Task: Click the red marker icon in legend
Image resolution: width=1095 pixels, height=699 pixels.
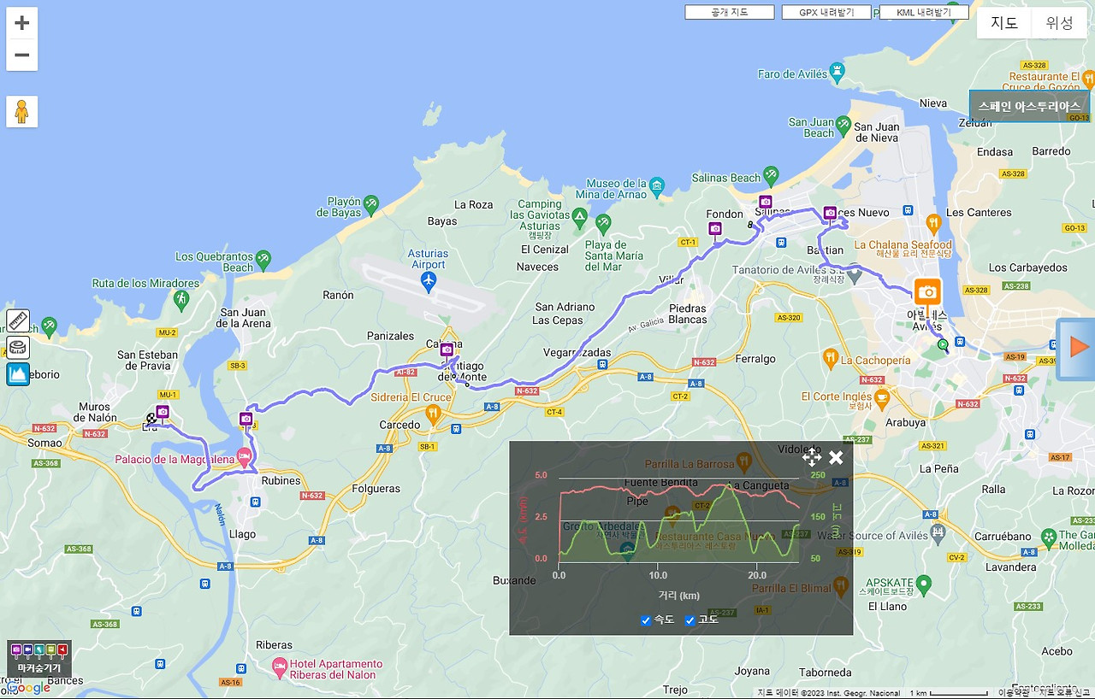Action: 62,649
